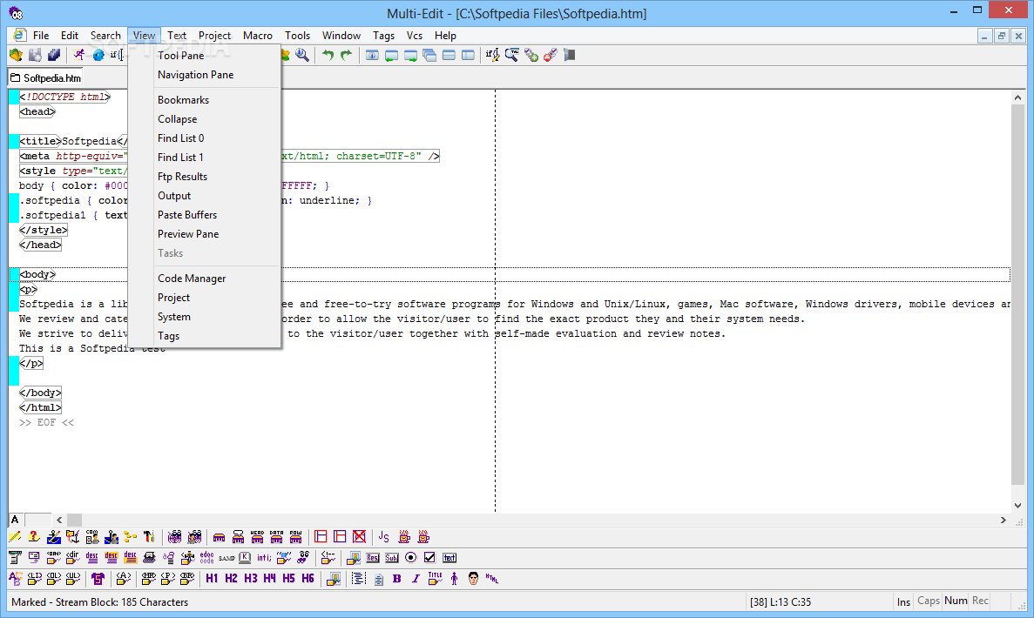
Task: Insert H6 heading tag from toolbar
Action: tap(308, 579)
